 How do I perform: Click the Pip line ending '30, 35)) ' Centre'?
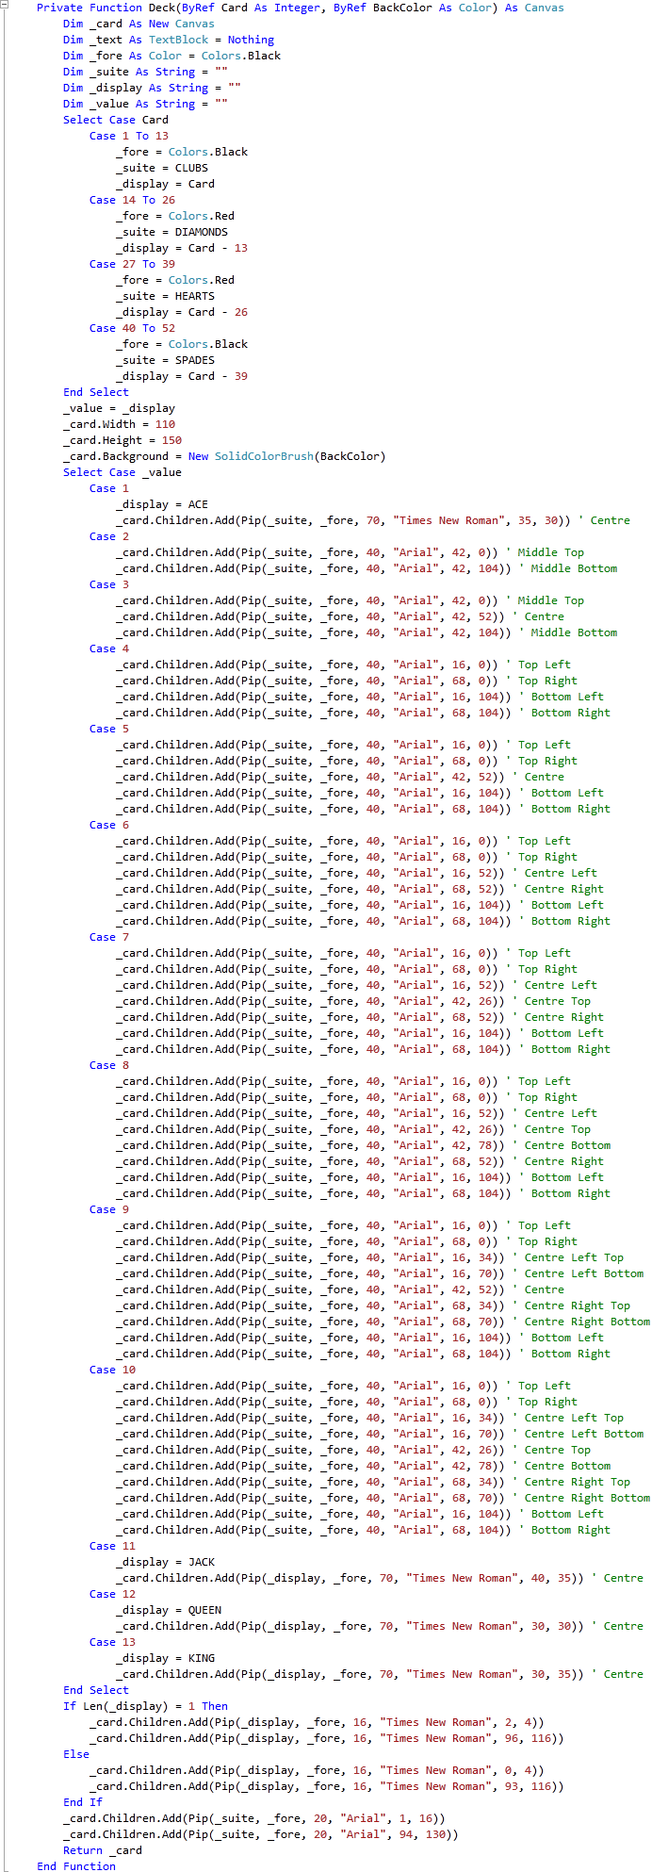[380, 1674]
